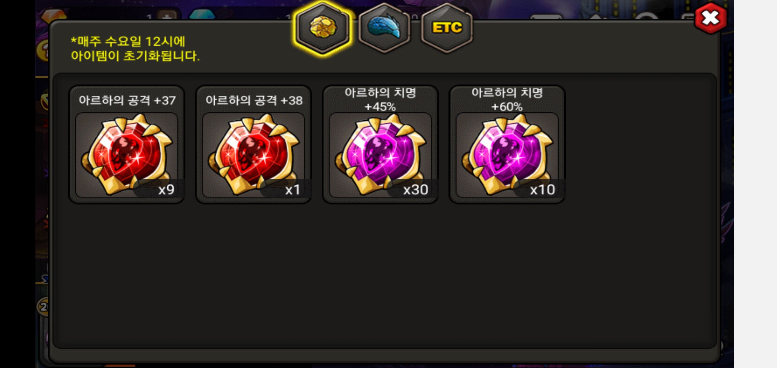
Task: Switch to the blue feather hexagon tab
Action: click(x=384, y=28)
